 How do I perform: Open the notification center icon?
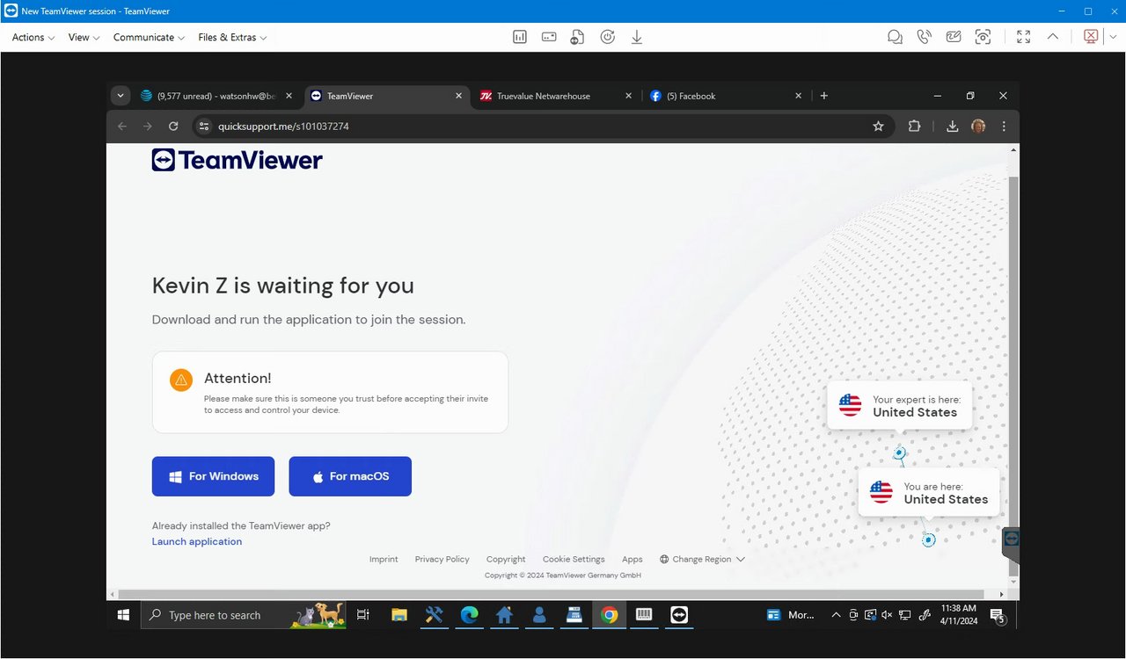click(x=998, y=616)
